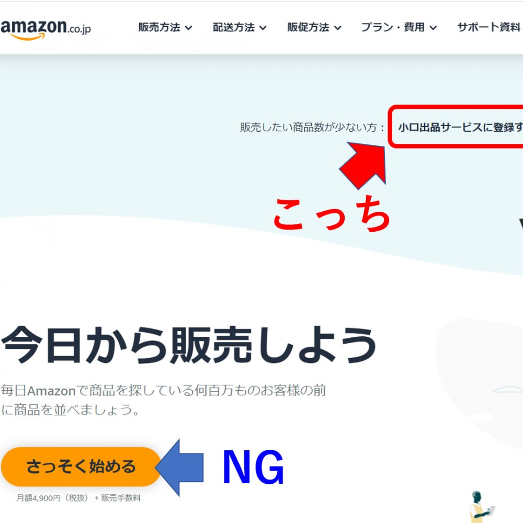
Task: Click the blue left-pointing arrow
Action: tap(180, 468)
